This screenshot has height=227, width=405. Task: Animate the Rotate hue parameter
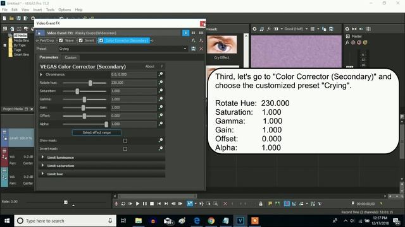161,83
